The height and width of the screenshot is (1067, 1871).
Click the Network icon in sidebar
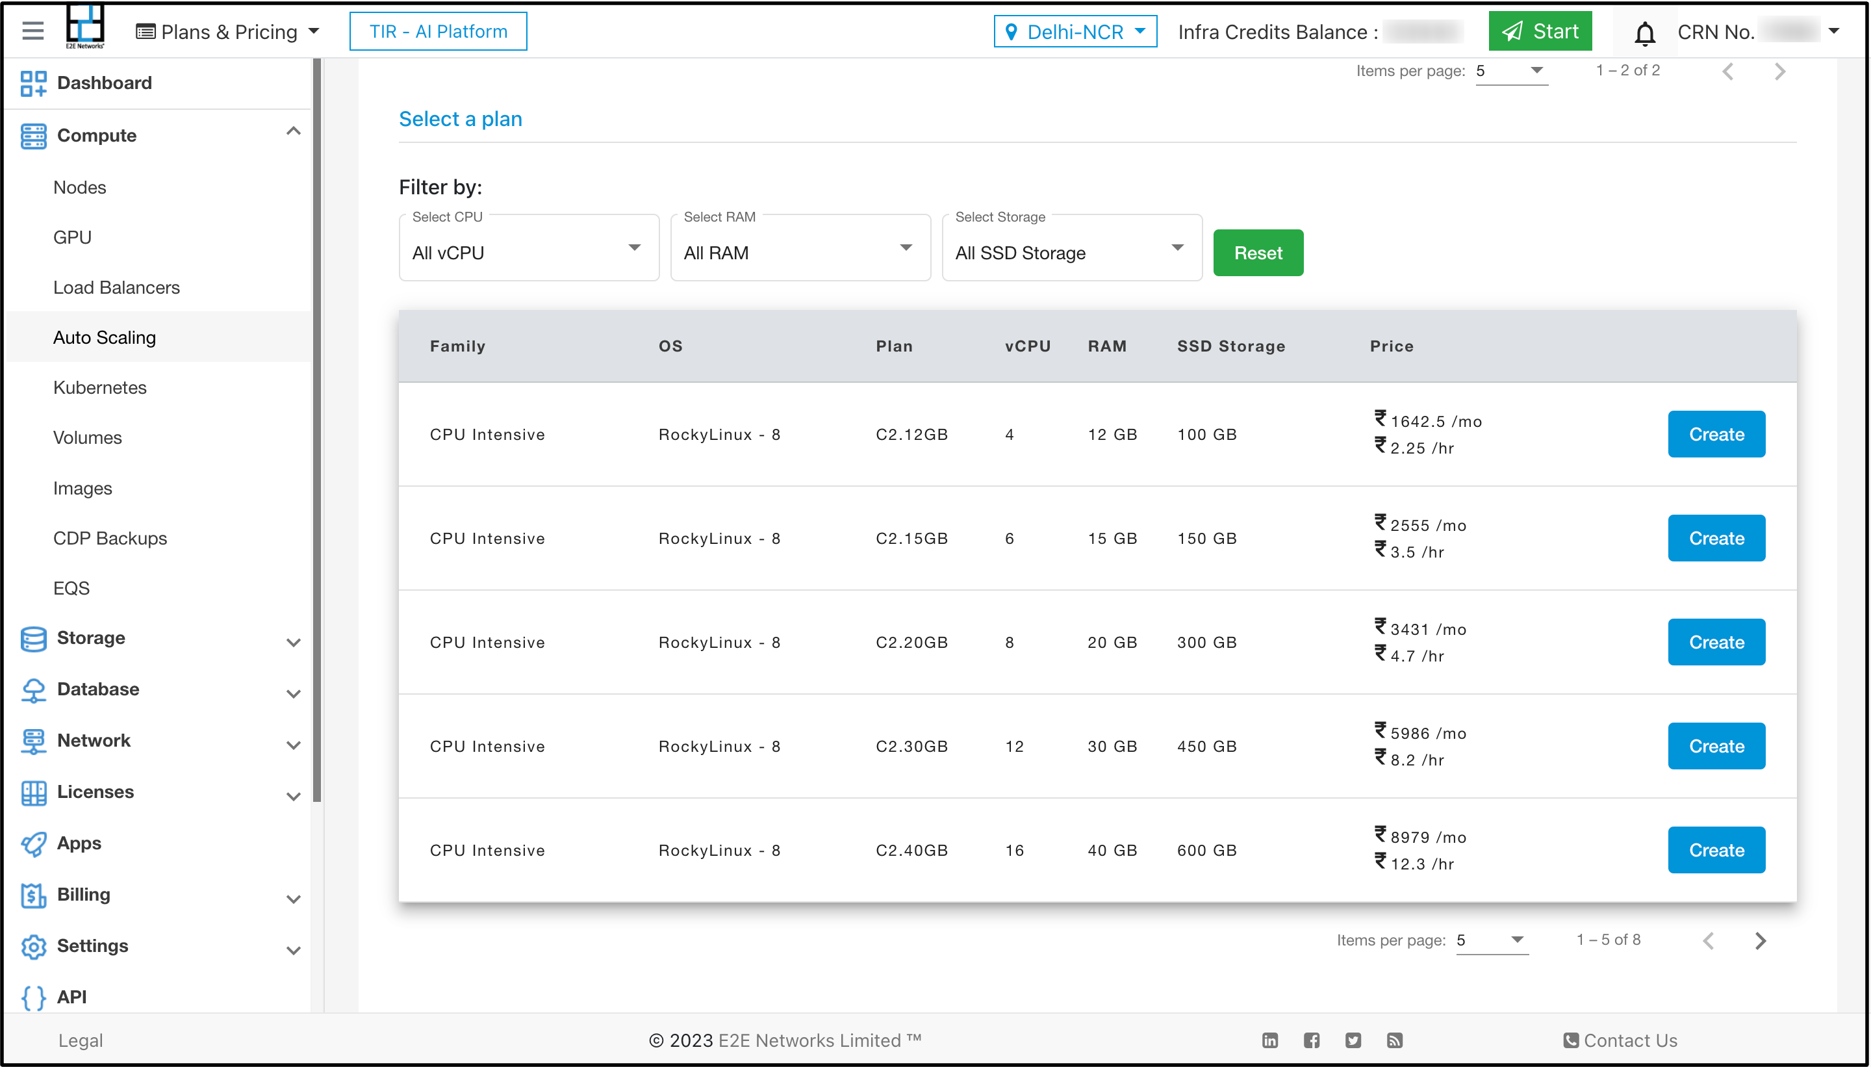point(34,741)
